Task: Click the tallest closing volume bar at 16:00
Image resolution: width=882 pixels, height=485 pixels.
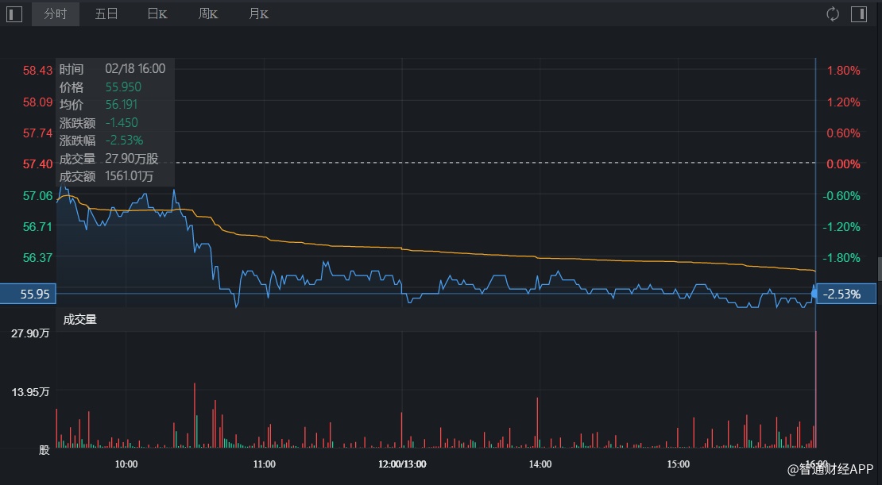Action: [x=816, y=389]
